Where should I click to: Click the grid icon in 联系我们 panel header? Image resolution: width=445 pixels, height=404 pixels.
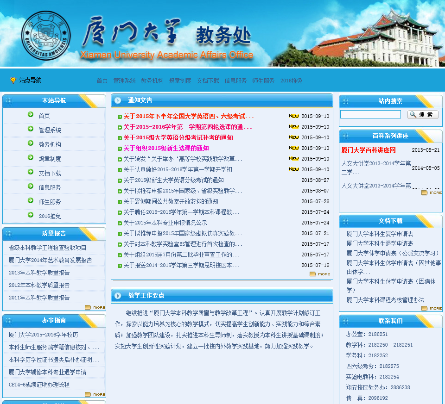pos(345,321)
